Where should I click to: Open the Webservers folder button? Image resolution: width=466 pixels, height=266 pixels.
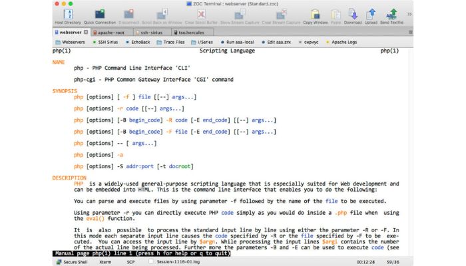pos(70,42)
